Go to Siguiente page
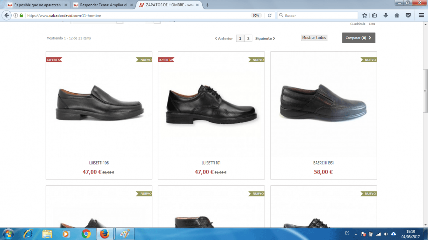428x240 pixels. [x=265, y=38]
